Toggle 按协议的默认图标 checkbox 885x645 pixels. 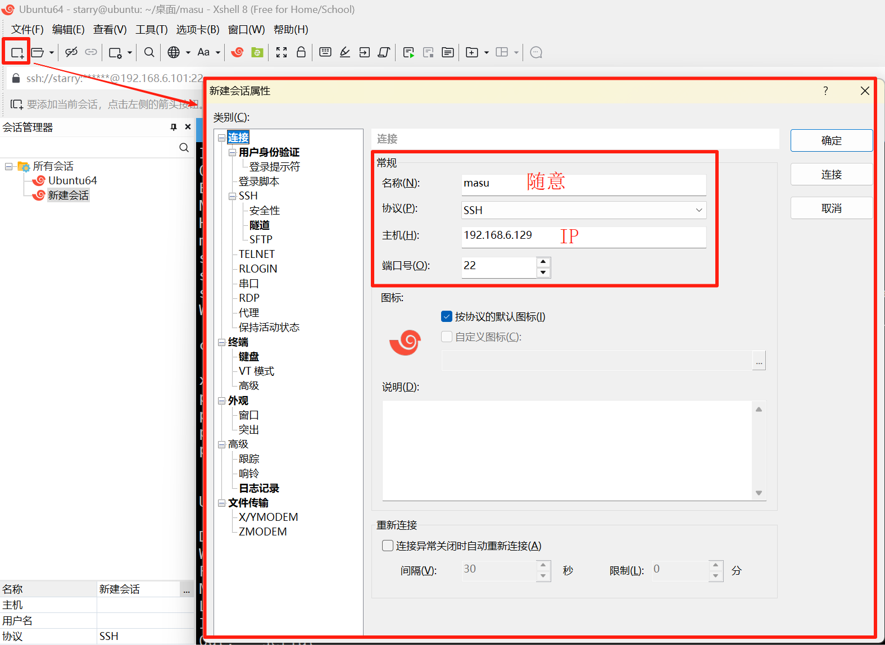tap(447, 317)
